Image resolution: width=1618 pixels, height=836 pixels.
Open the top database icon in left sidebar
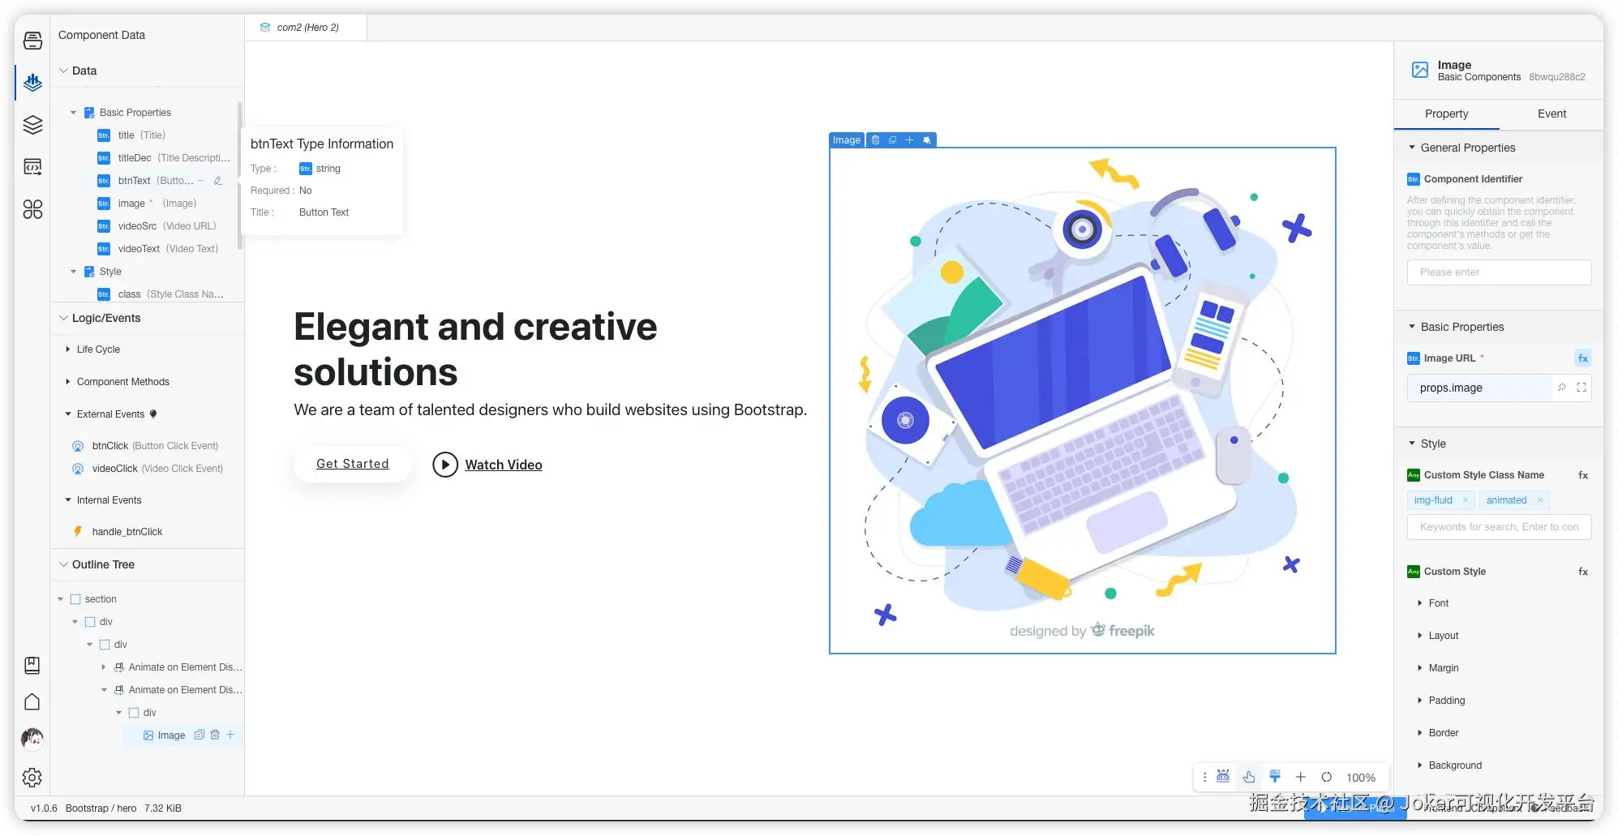32,41
